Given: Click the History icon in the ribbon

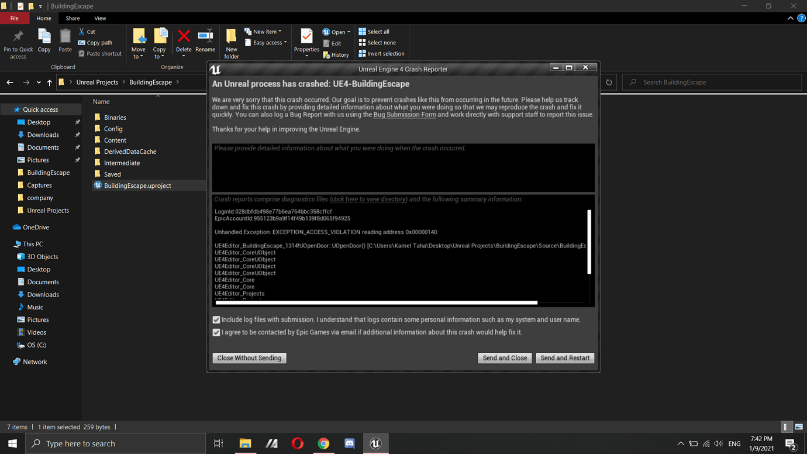Looking at the screenshot, I should (337, 54).
